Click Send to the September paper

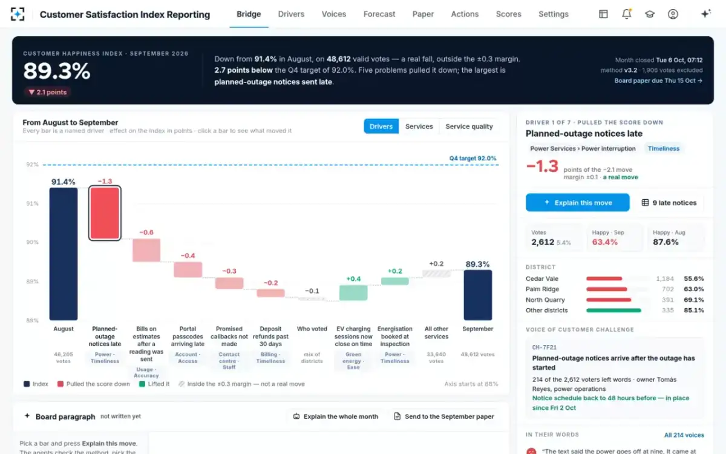pos(443,416)
